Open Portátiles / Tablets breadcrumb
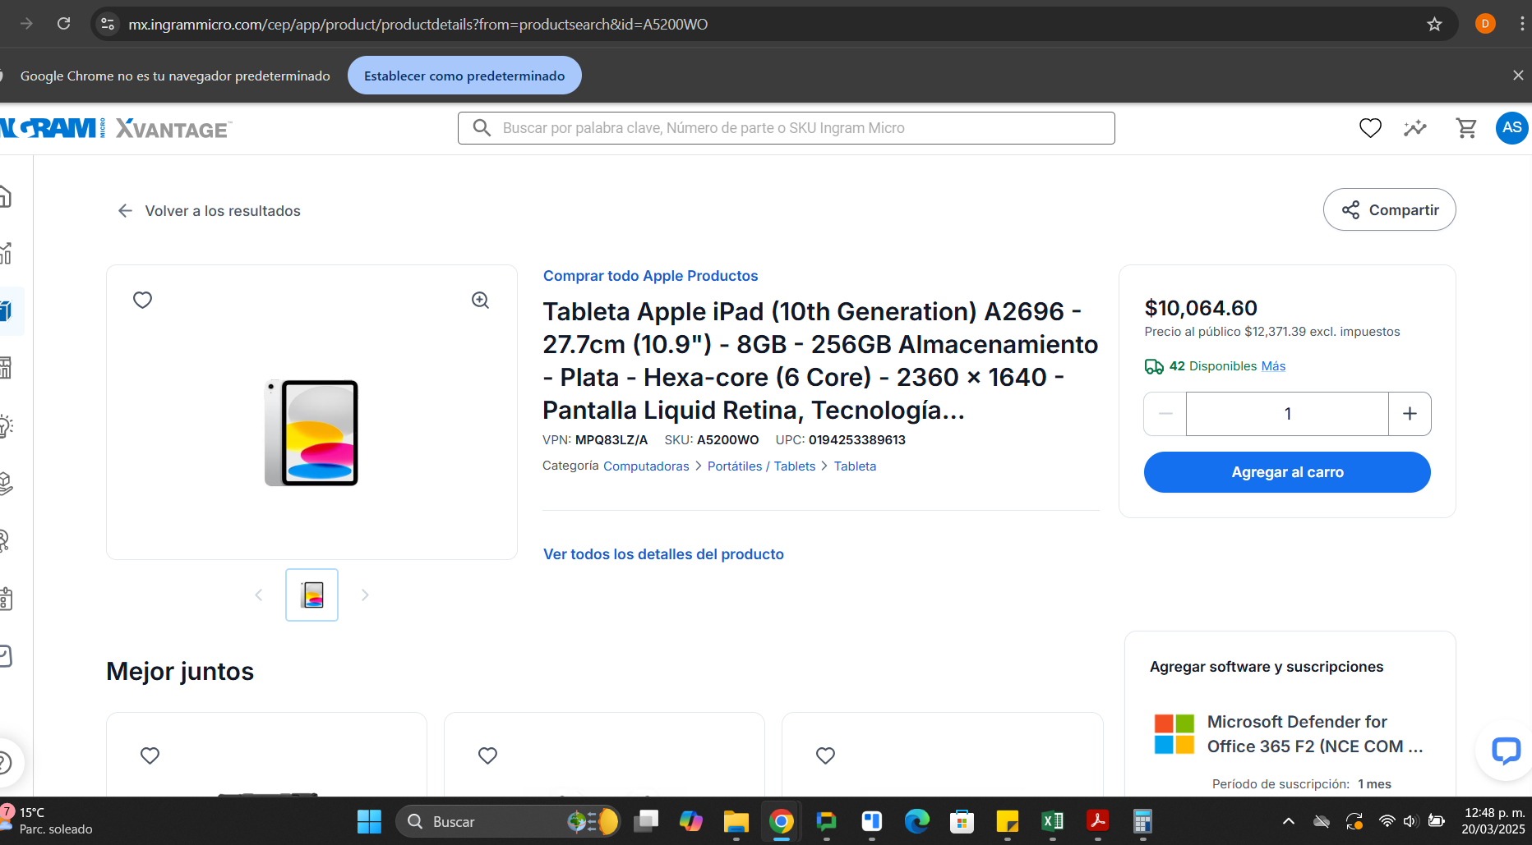 pyautogui.click(x=761, y=466)
